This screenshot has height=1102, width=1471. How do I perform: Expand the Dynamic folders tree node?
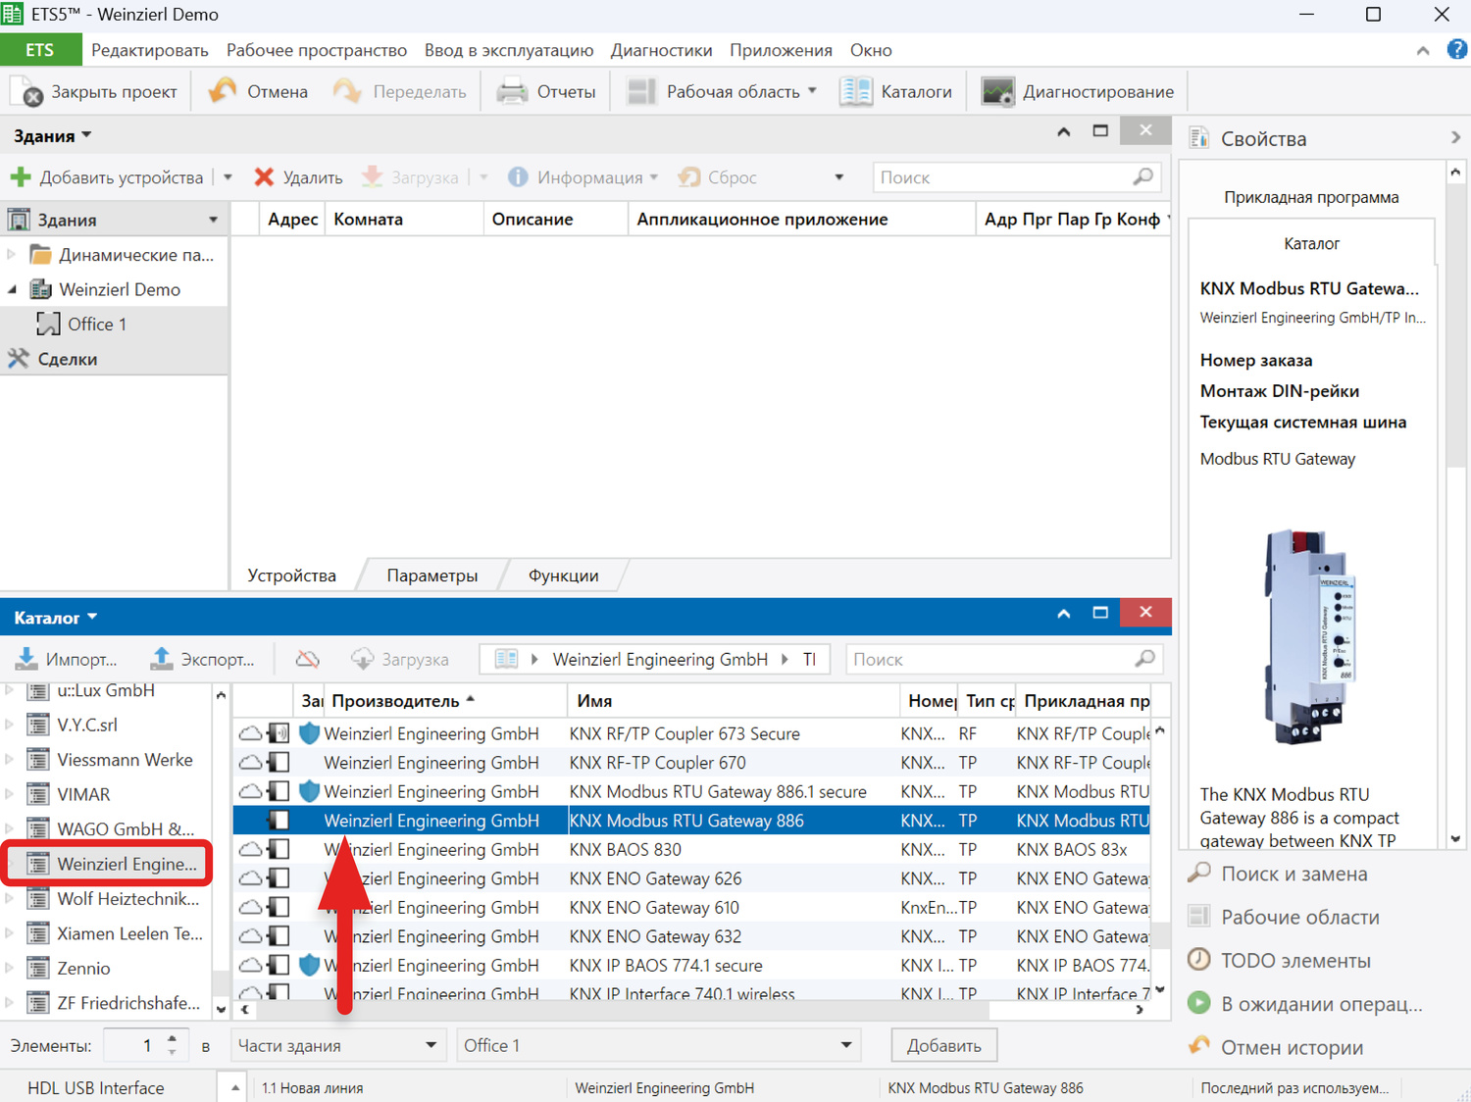tap(12, 255)
